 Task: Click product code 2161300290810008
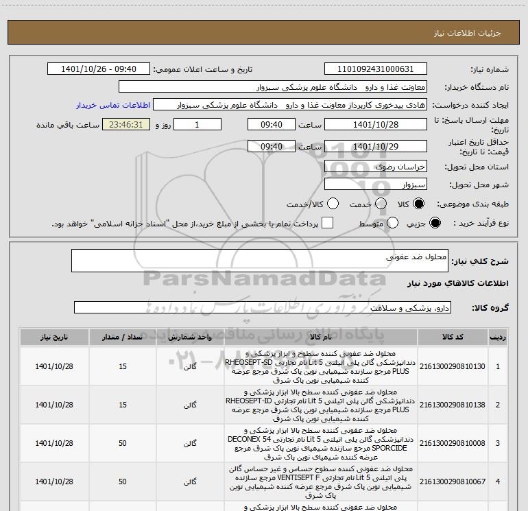pos(453,443)
